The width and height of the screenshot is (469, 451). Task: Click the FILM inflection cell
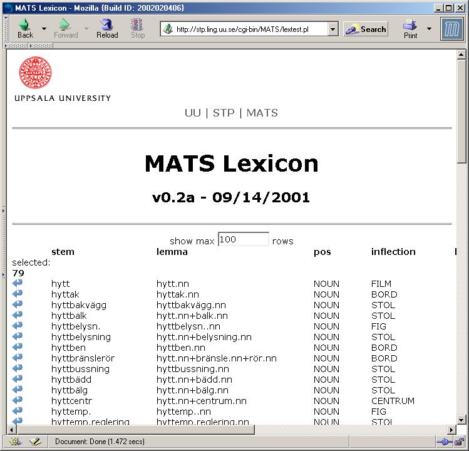pyautogui.click(x=381, y=284)
